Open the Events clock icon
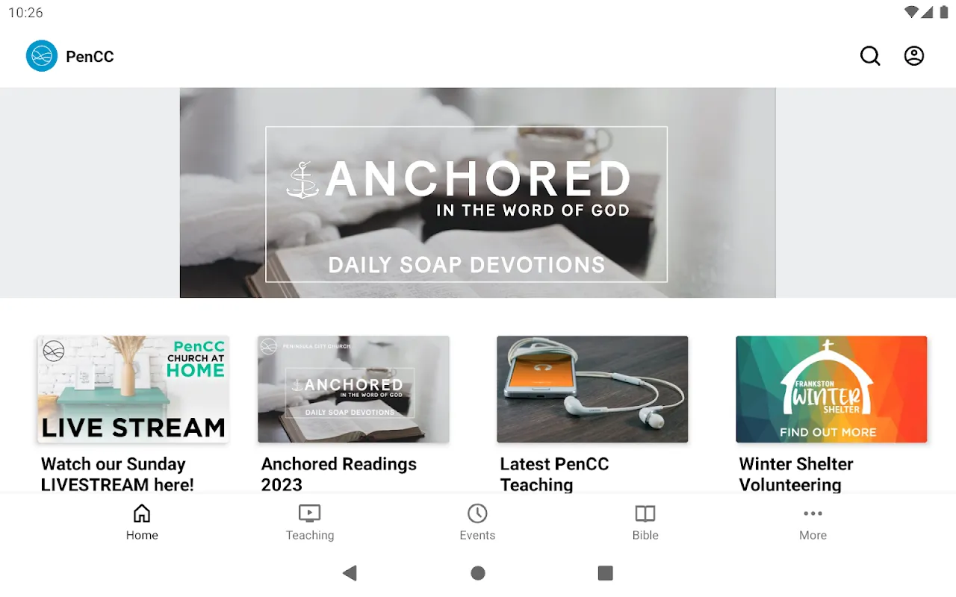 [477, 513]
